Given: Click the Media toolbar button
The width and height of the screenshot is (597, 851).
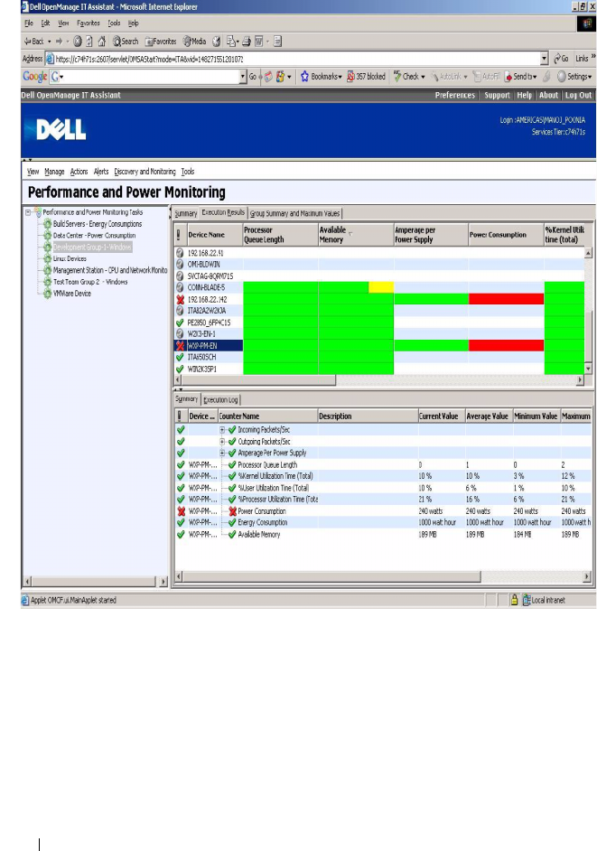Looking at the screenshot, I should click(195, 42).
